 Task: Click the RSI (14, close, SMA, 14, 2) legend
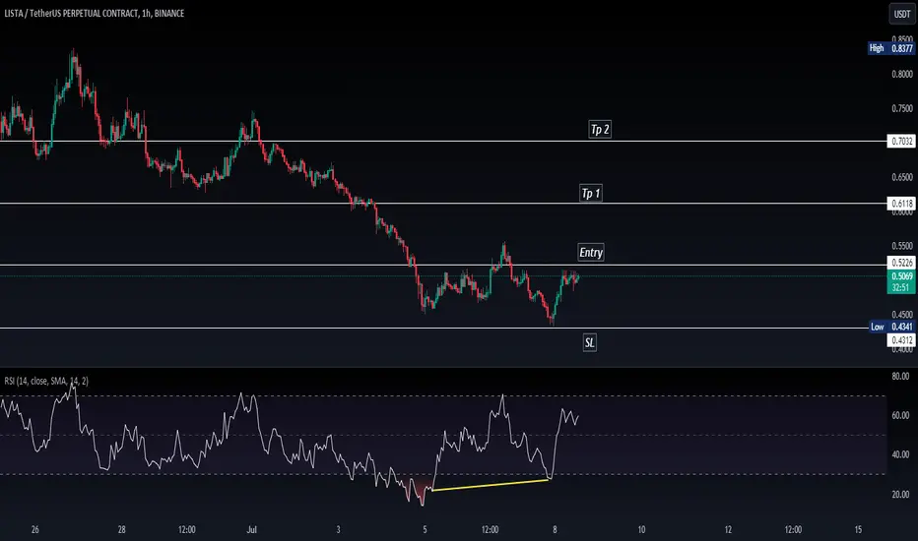(46, 382)
